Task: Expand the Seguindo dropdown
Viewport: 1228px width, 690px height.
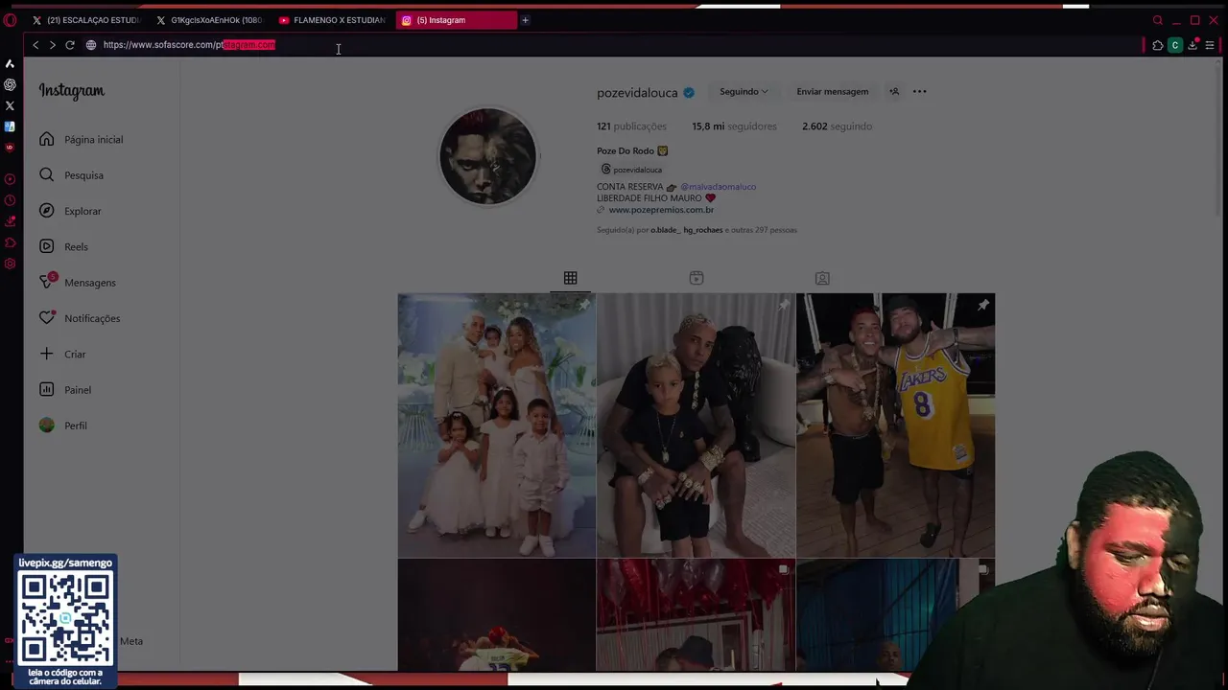Action: pyautogui.click(x=744, y=92)
